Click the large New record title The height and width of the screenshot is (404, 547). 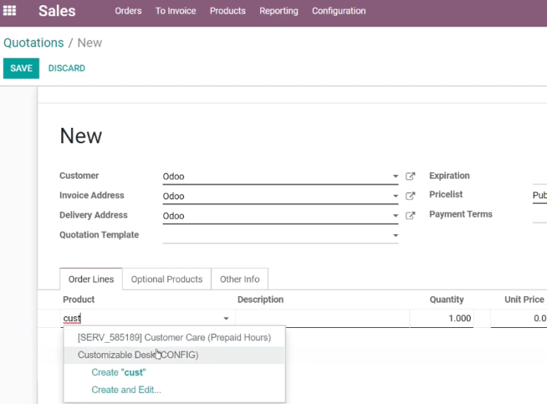click(x=81, y=136)
